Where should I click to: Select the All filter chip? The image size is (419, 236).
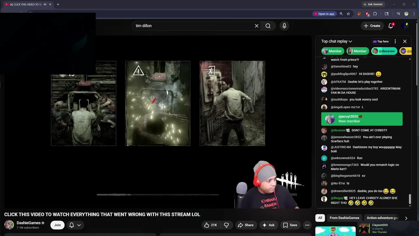[x=320, y=218]
